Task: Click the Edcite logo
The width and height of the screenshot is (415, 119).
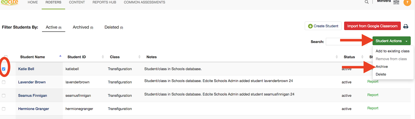Action: 10,2
